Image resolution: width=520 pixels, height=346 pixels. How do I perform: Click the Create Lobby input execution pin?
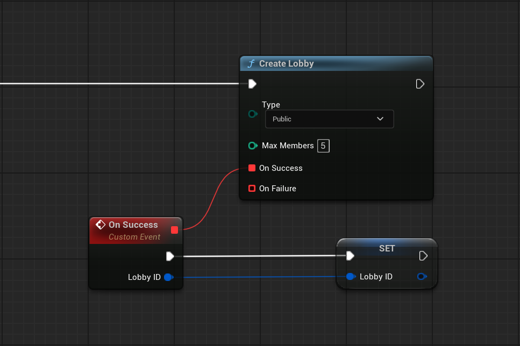coord(252,84)
